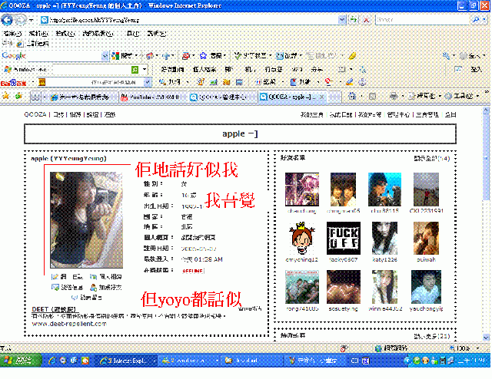492x379 pixels.
Task: Expand the Tools menu in command bar
Action: pos(461,96)
